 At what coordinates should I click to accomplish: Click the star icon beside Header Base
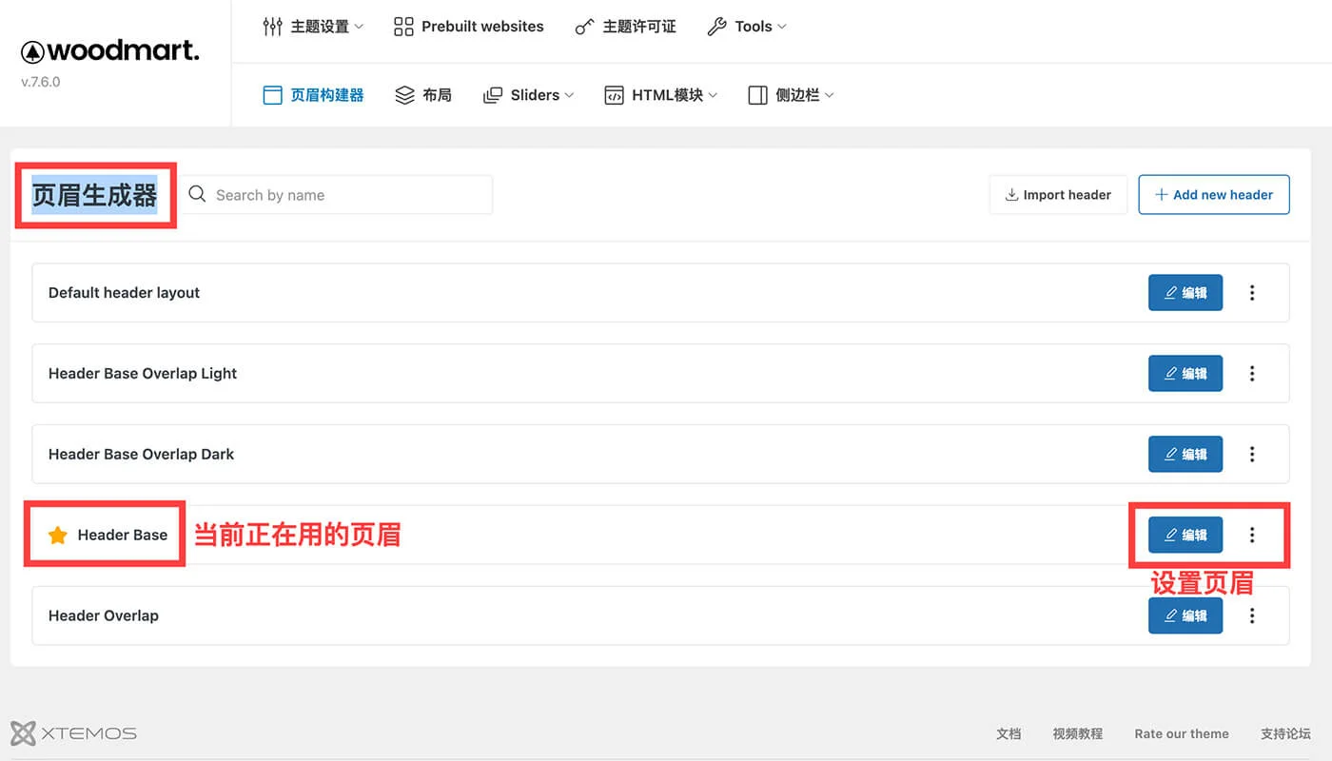pyautogui.click(x=56, y=535)
